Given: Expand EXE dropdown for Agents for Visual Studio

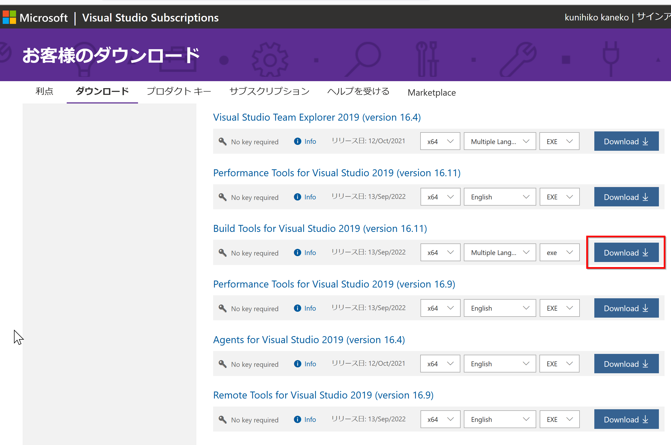Looking at the screenshot, I should 559,364.
